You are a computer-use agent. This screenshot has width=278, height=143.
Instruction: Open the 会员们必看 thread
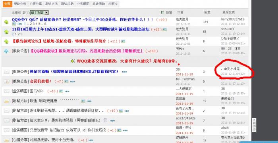[41, 81]
